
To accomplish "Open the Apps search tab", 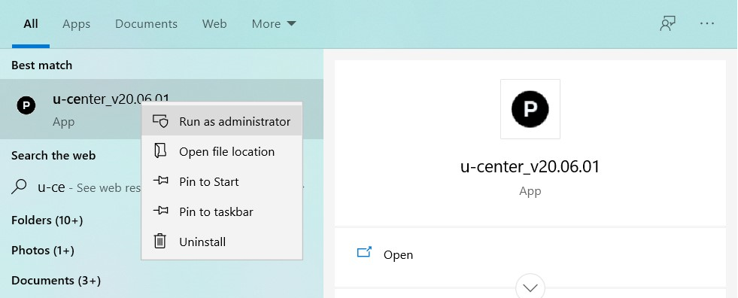I will [x=76, y=24].
